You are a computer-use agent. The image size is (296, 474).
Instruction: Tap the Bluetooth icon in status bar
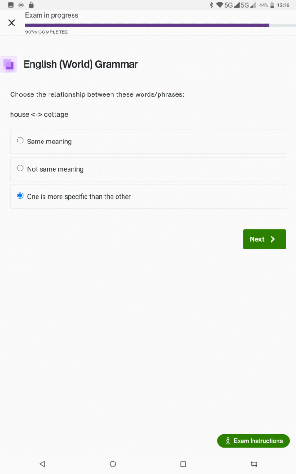click(211, 5)
